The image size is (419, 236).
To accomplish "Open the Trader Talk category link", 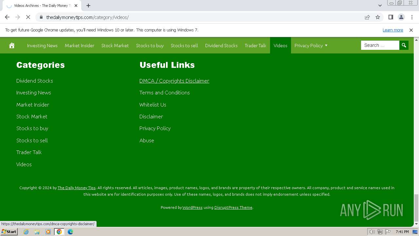I will click(x=29, y=152).
